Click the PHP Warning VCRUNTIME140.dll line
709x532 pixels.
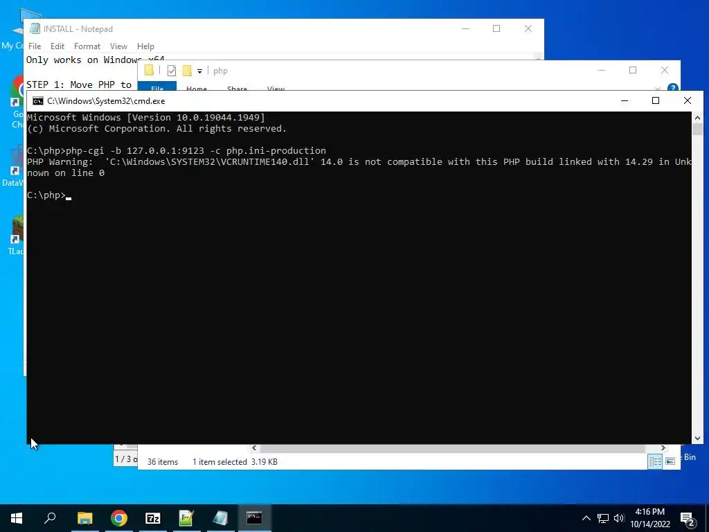click(359, 168)
